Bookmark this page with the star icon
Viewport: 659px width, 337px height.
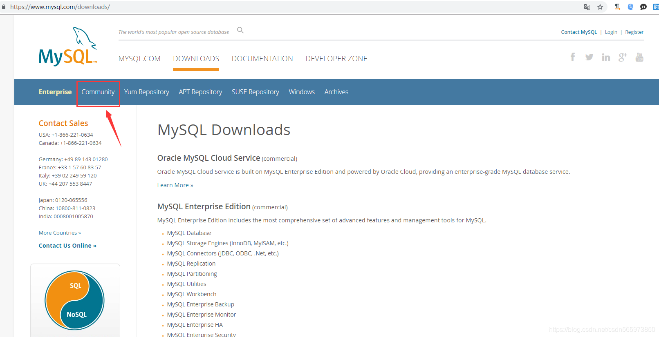[600, 7]
